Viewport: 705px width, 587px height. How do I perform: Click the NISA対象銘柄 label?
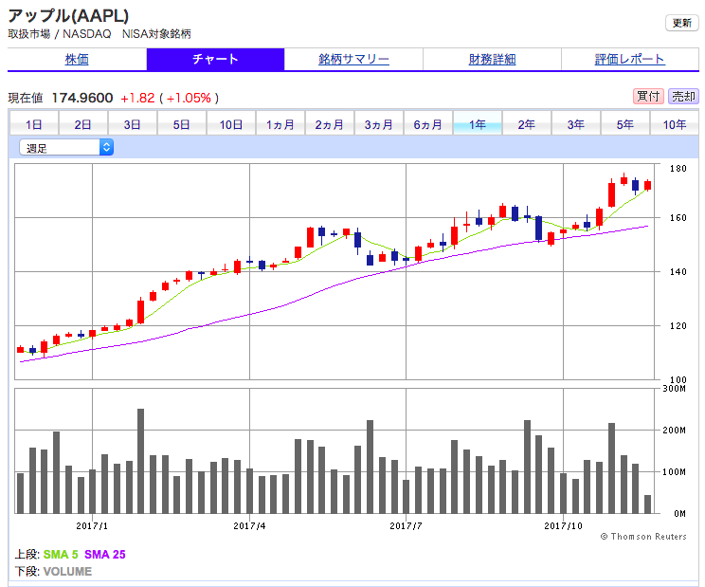coord(156,34)
